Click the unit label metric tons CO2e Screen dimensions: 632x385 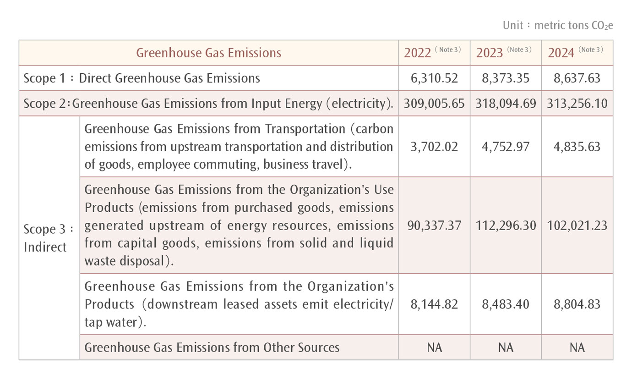557,25
